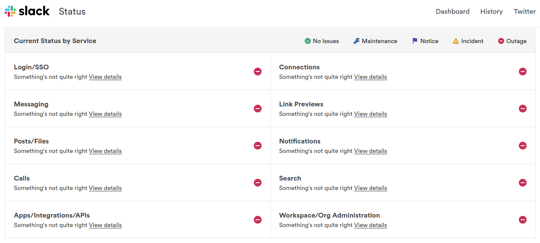Click the Workspace/Org Administration service name
The height and width of the screenshot is (243, 540).
pyautogui.click(x=329, y=215)
